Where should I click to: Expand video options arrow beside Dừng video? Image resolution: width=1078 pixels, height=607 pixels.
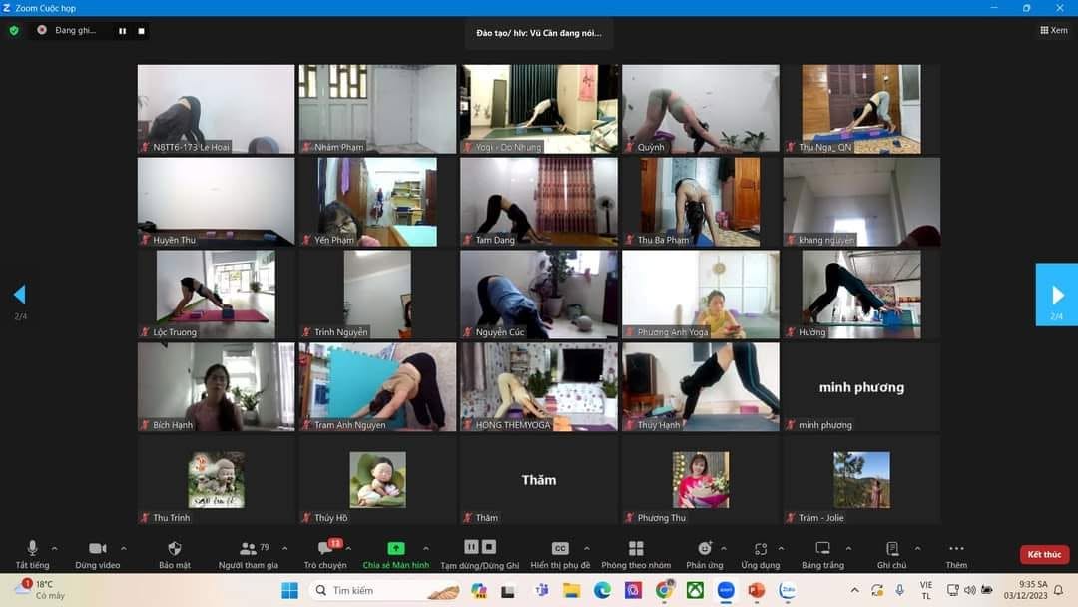click(x=123, y=548)
